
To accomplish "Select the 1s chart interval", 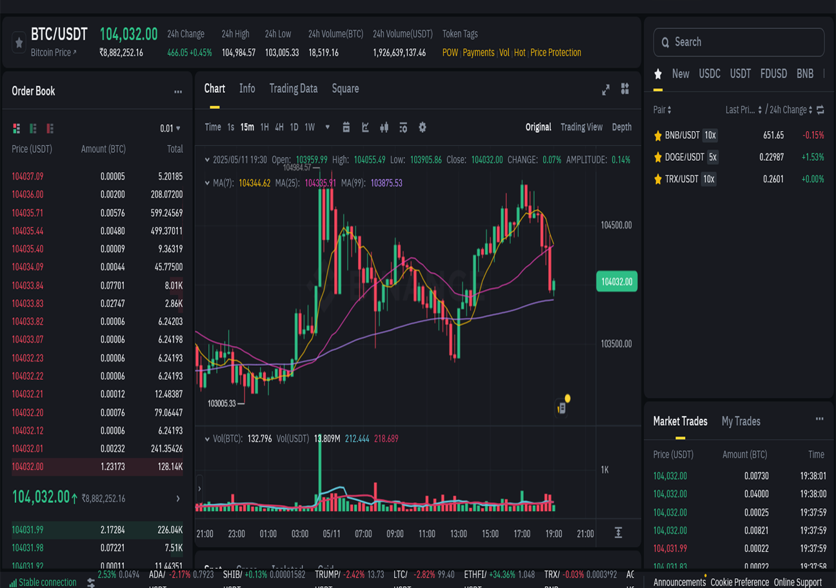I will click(x=231, y=127).
